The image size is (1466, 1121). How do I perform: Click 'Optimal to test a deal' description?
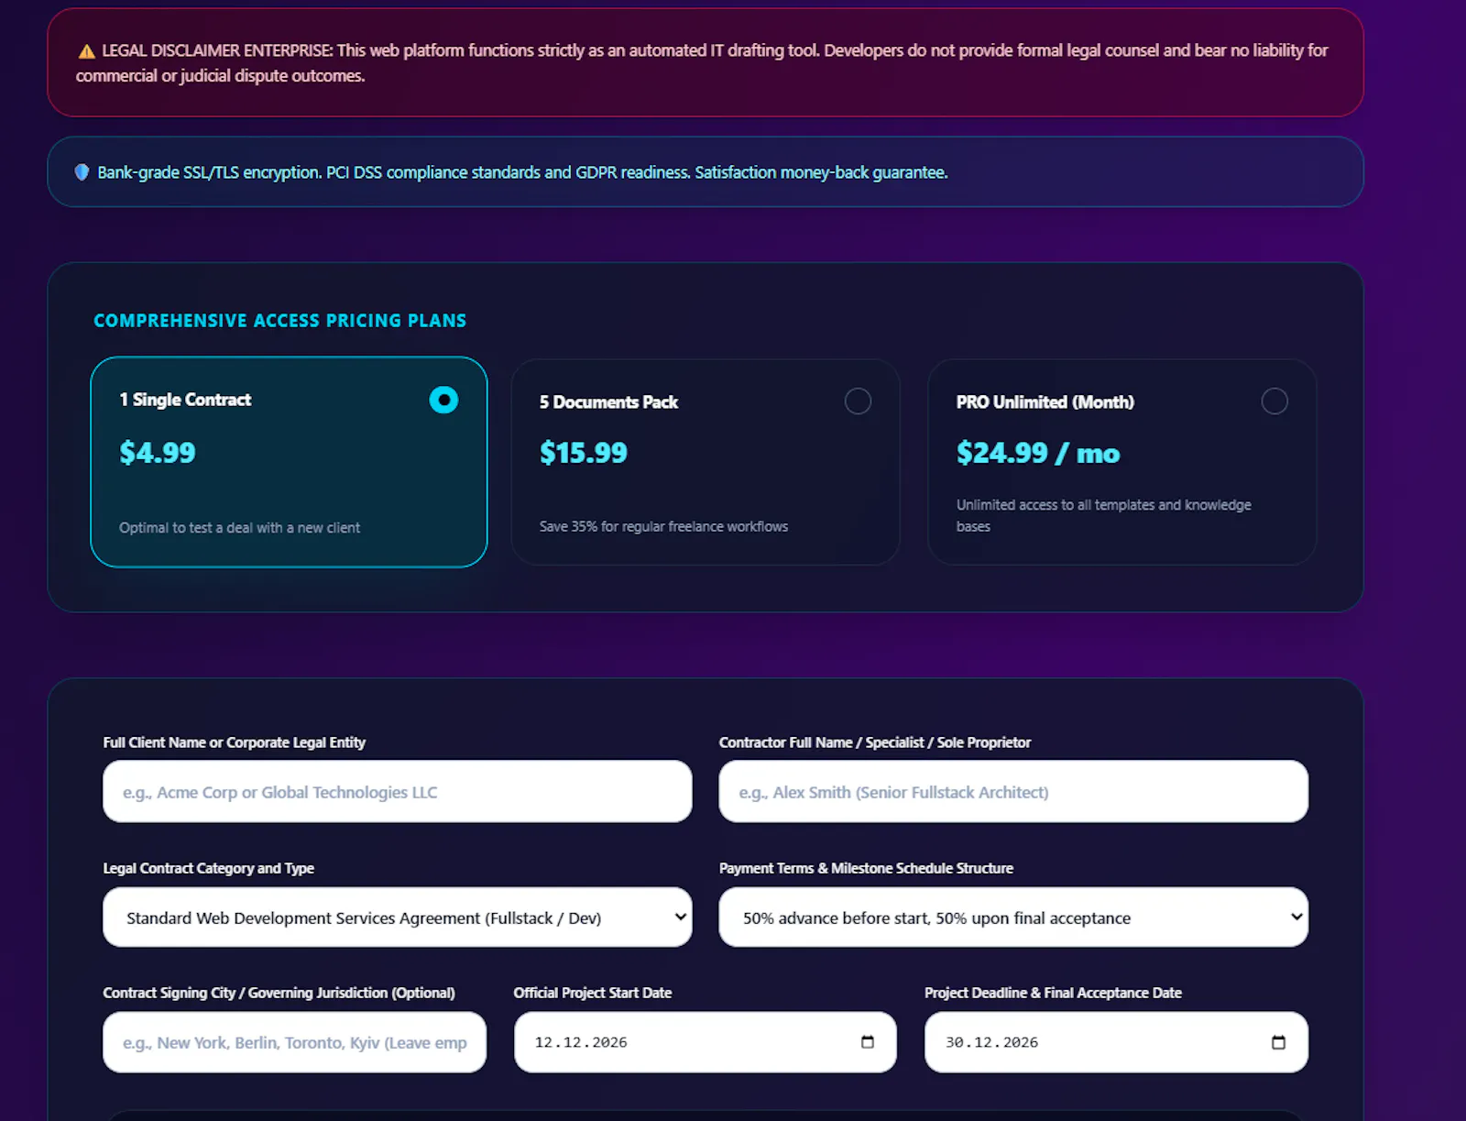click(239, 528)
